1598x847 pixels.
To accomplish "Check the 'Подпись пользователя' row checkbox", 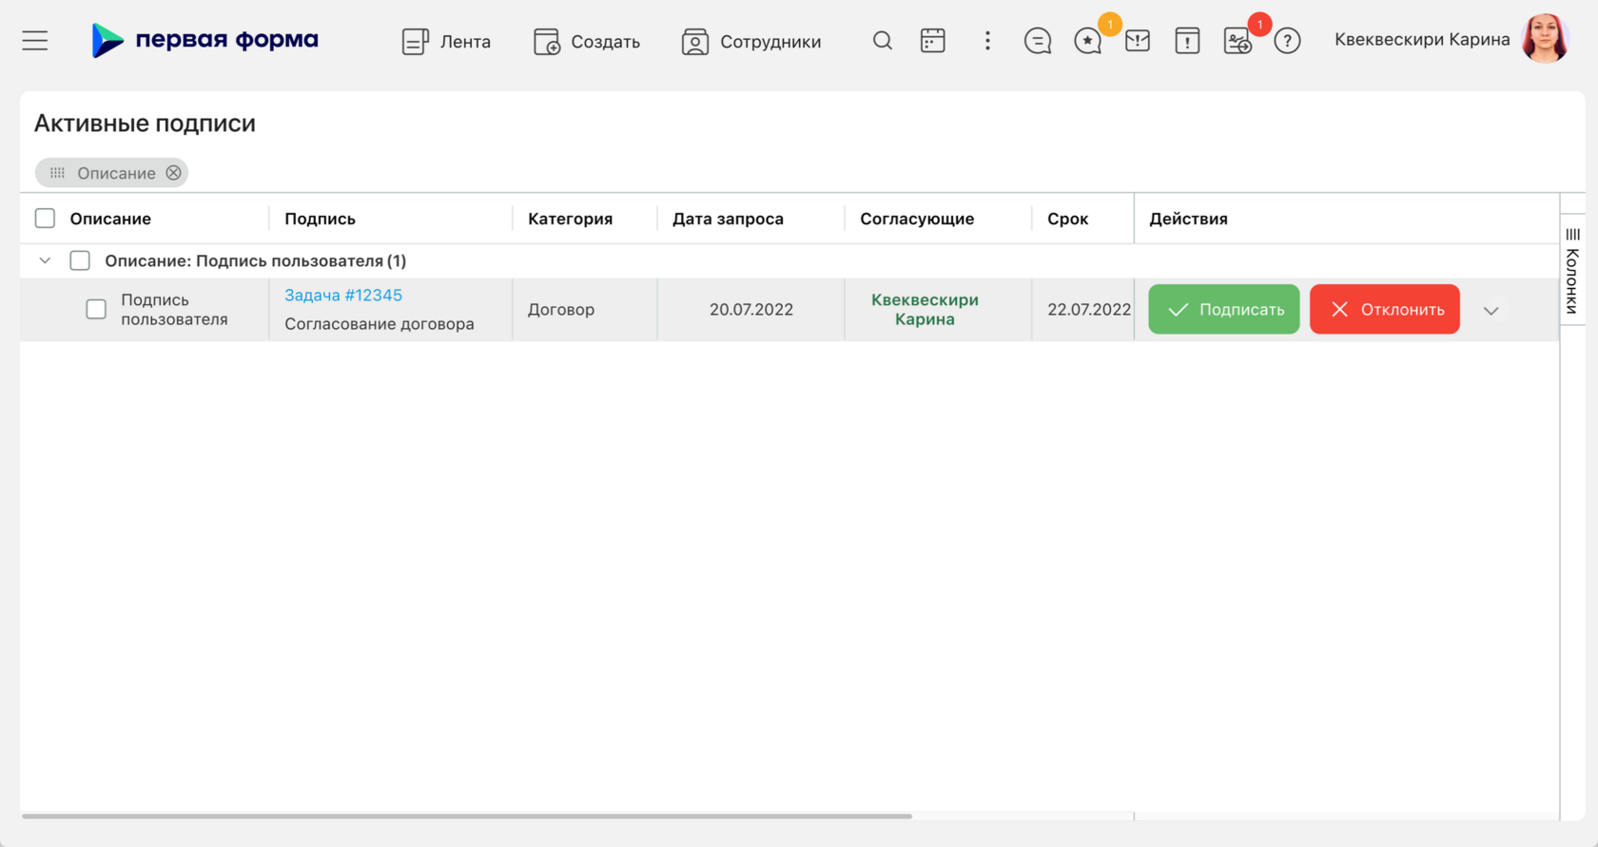I will tap(96, 309).
